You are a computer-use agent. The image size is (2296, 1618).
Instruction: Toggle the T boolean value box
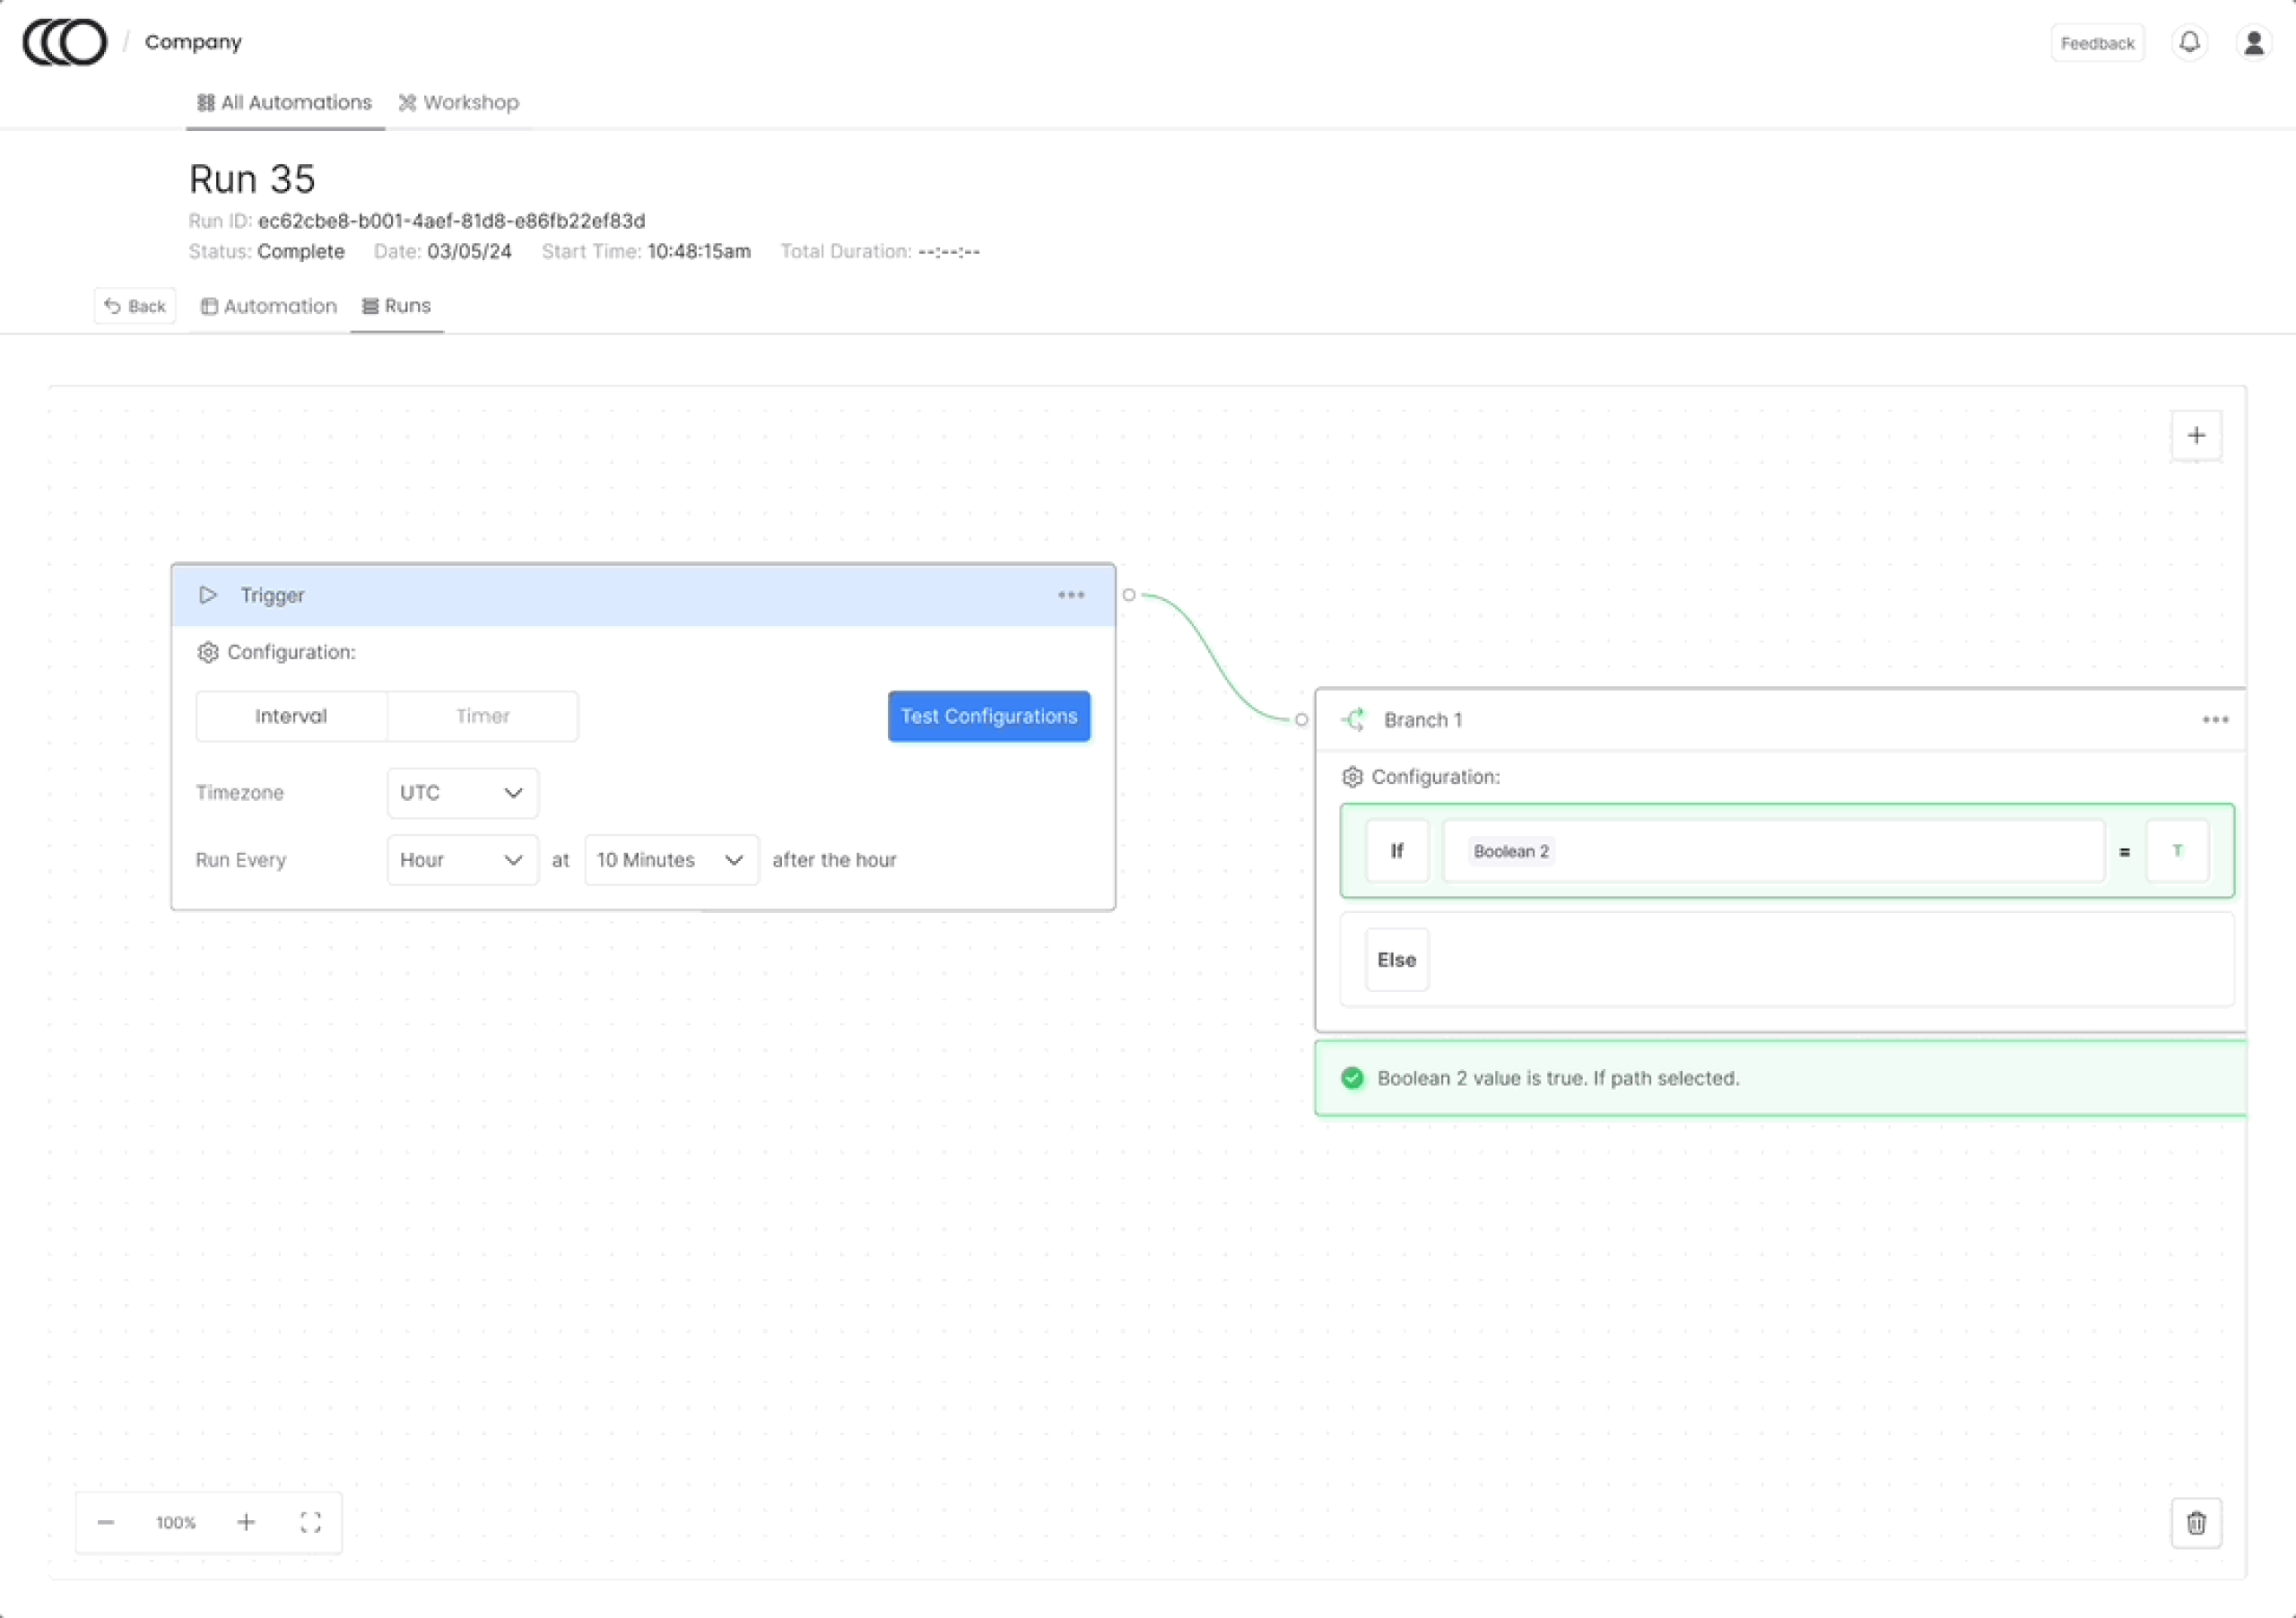pyautogui.click(x=2177, y=851)
